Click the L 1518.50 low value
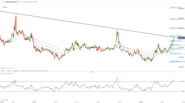 click(23, 71)
